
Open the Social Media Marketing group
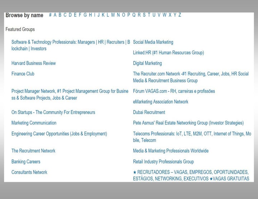[x=153, y=42]
